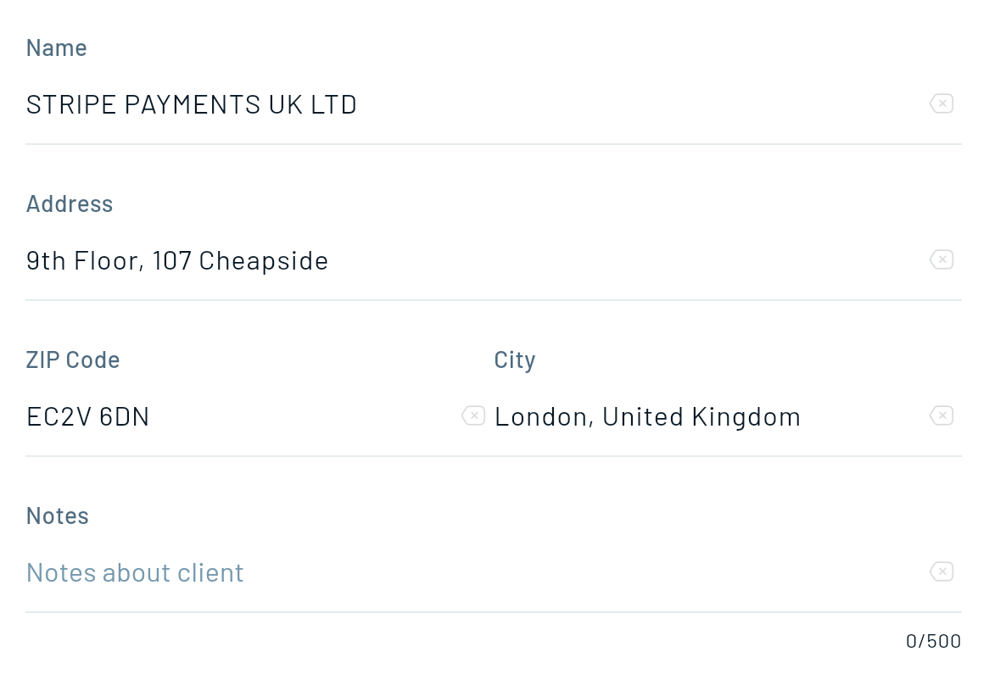Click the Address field label

70,203
